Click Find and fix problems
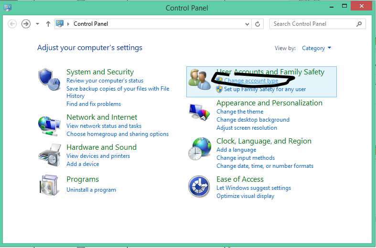Viewport: 376px width, 248px height. pyautogui.click(x=94, y=104)
